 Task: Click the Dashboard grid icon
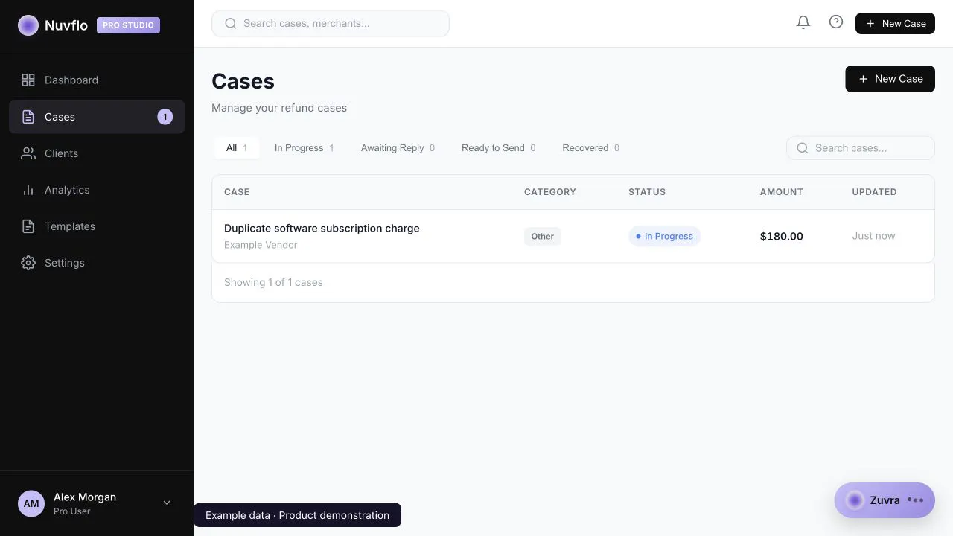28,80
